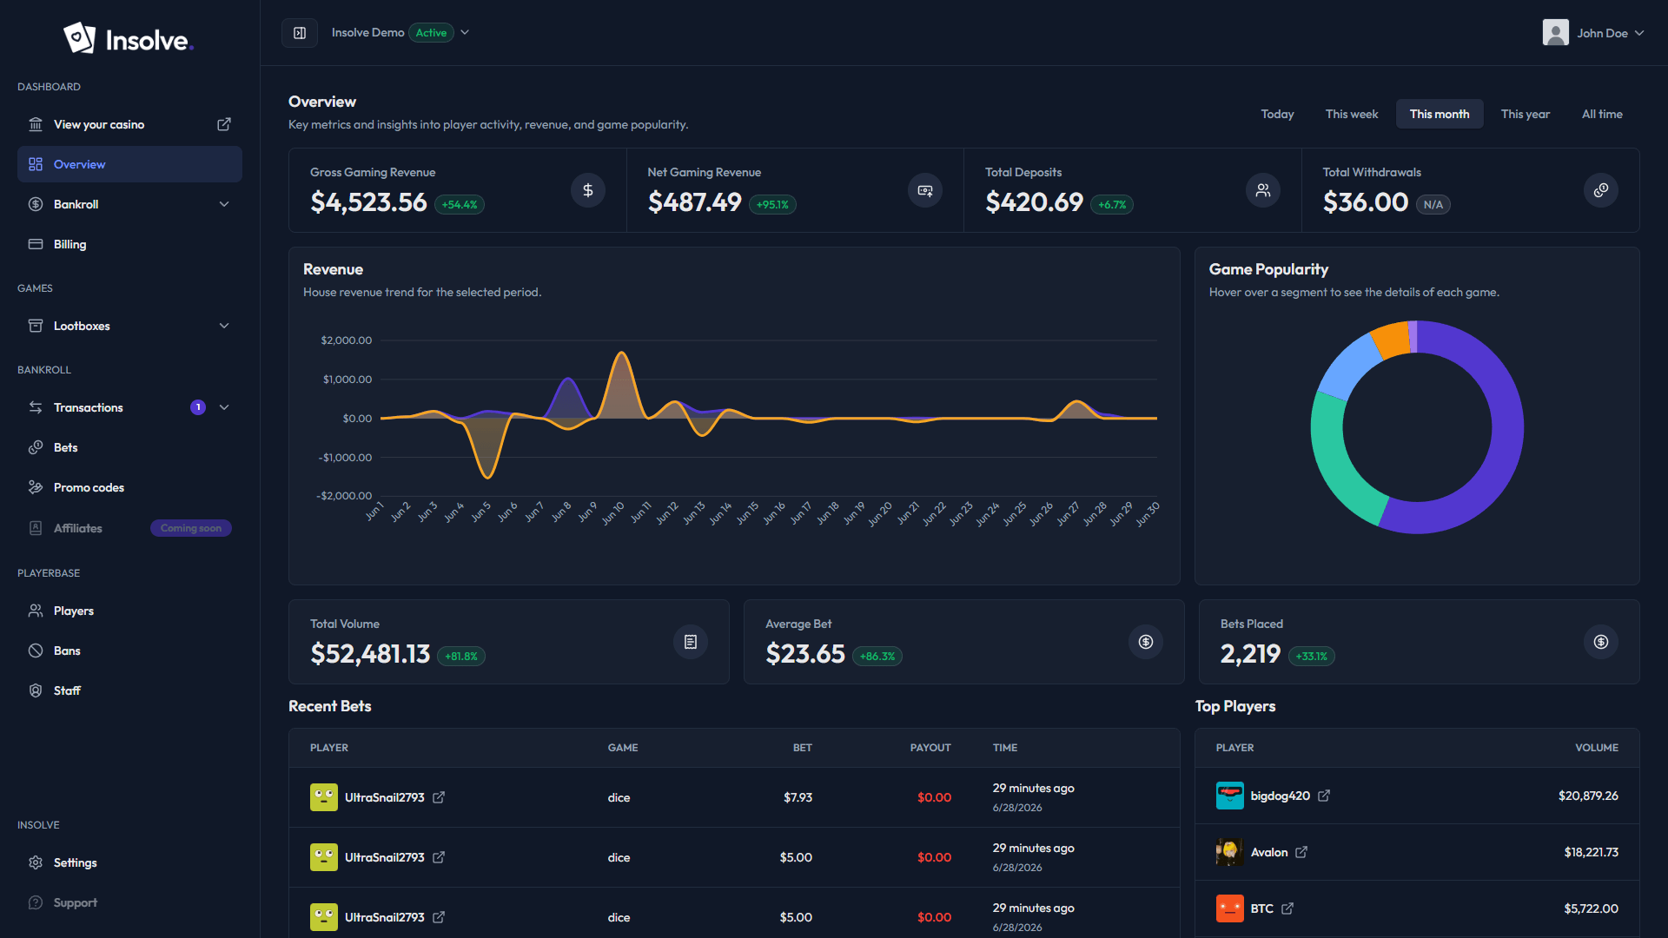Select the Today time range
The image size is (1668, 938).
click(1277, 114)
